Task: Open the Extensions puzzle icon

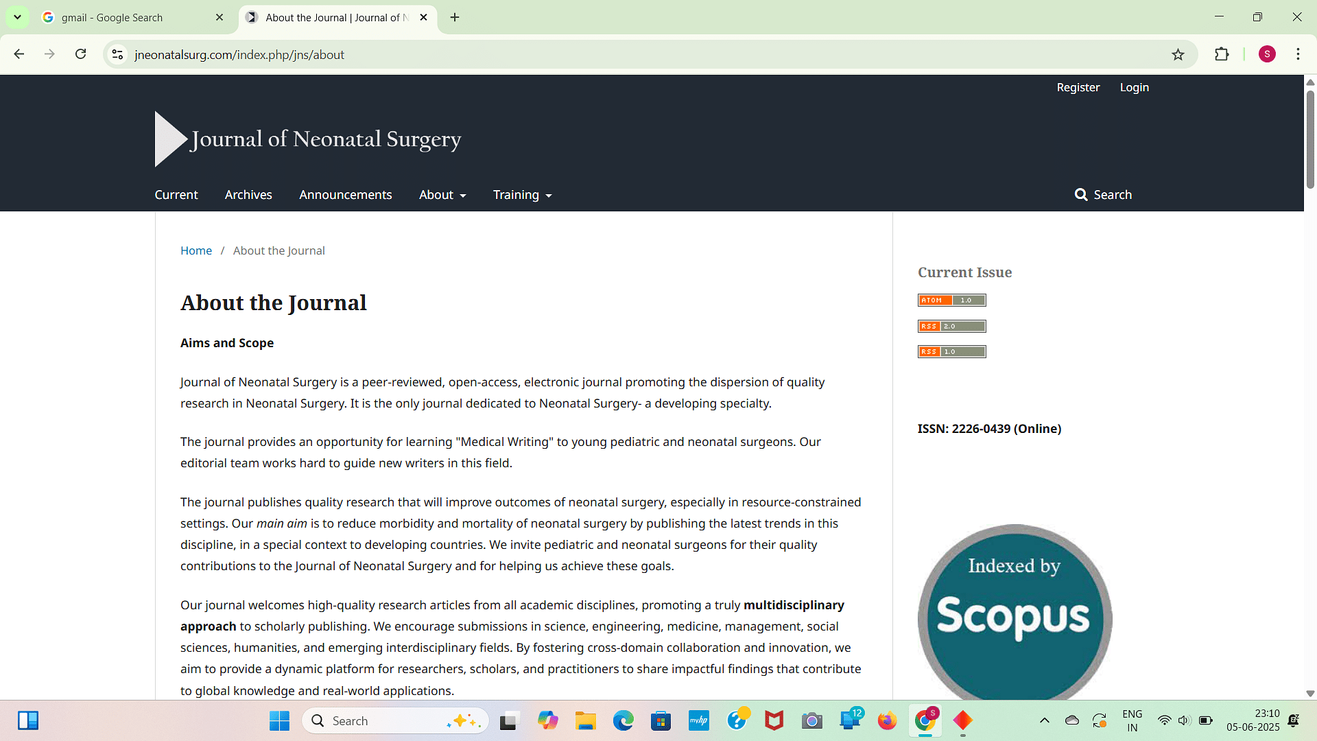Action: [1222, 54]
